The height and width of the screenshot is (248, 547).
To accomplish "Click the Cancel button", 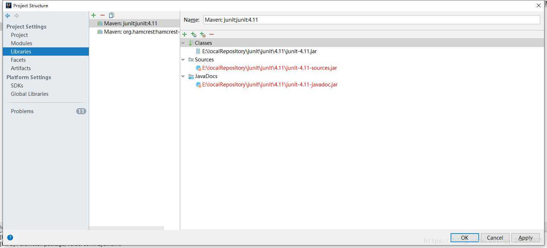I will (x=495, y=238).
